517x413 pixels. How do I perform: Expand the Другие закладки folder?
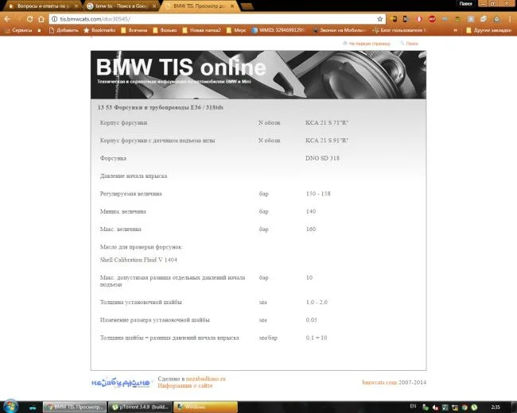(488, 31)
